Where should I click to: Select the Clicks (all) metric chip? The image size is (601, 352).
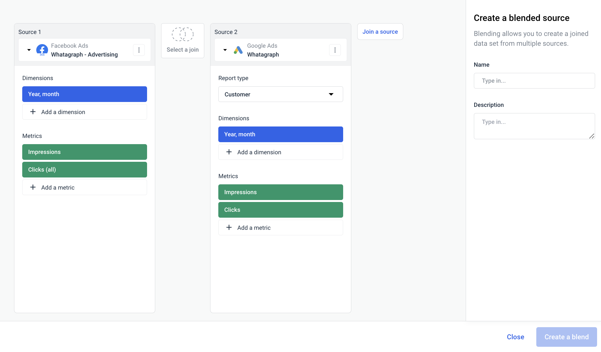tap(84, 169)
